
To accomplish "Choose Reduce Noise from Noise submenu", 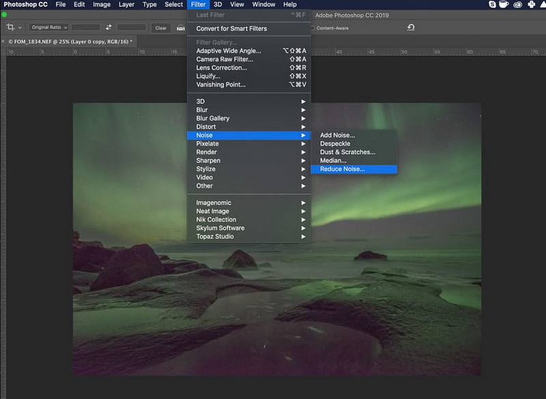I will pos(342,169).
